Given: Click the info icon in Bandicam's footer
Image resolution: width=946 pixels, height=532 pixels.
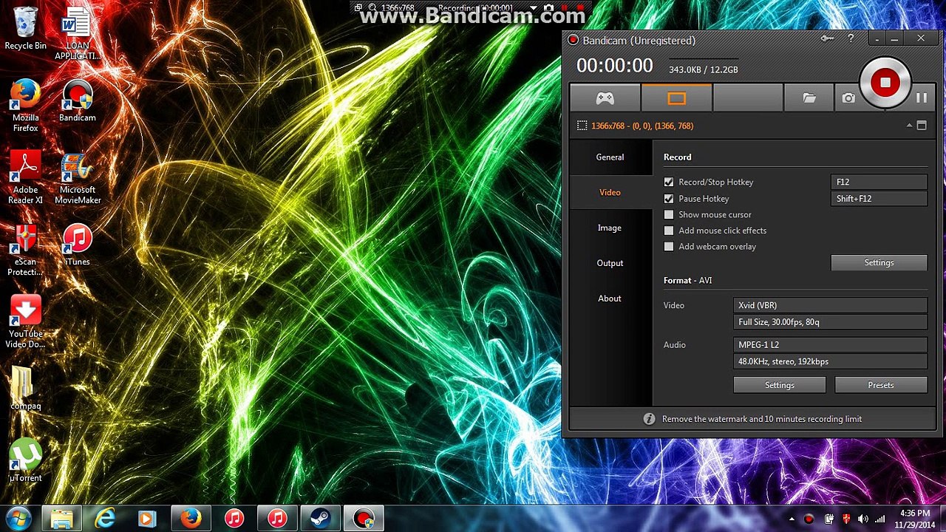Looking at the screenshot, I should pos(649,419).
